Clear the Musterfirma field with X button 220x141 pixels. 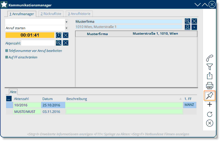[194, 21]
